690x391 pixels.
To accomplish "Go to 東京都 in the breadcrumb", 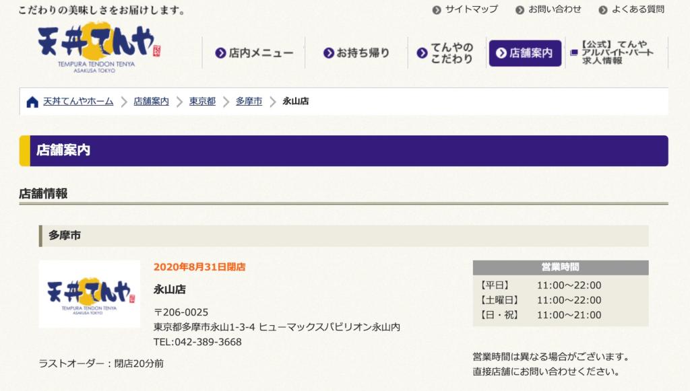I will [202, 102].
